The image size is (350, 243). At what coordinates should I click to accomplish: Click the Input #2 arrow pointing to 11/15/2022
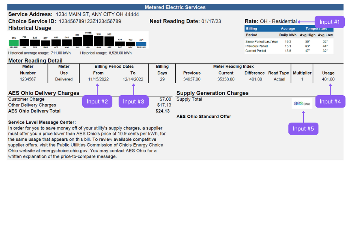pos(97,102)
